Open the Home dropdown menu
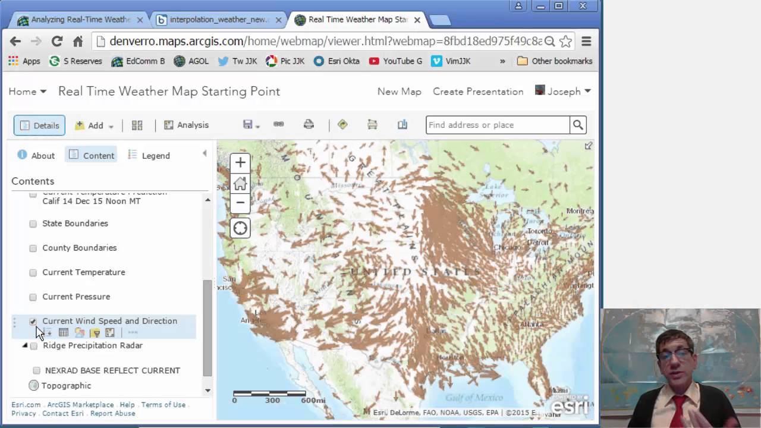The width and height of the screenshot is (761, 428). click(x=27, y=91)
